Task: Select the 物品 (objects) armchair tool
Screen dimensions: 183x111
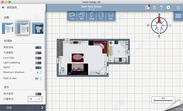Action: point(111,16)
